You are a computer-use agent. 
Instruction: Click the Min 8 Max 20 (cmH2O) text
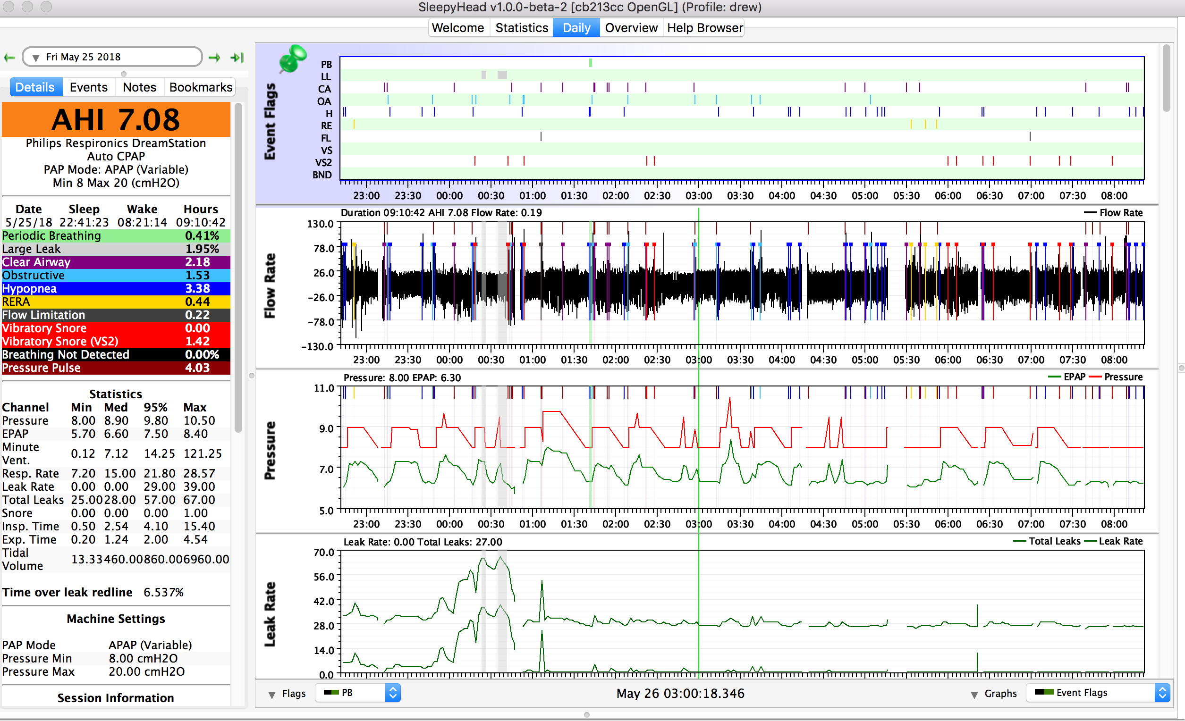coord(116,183)
